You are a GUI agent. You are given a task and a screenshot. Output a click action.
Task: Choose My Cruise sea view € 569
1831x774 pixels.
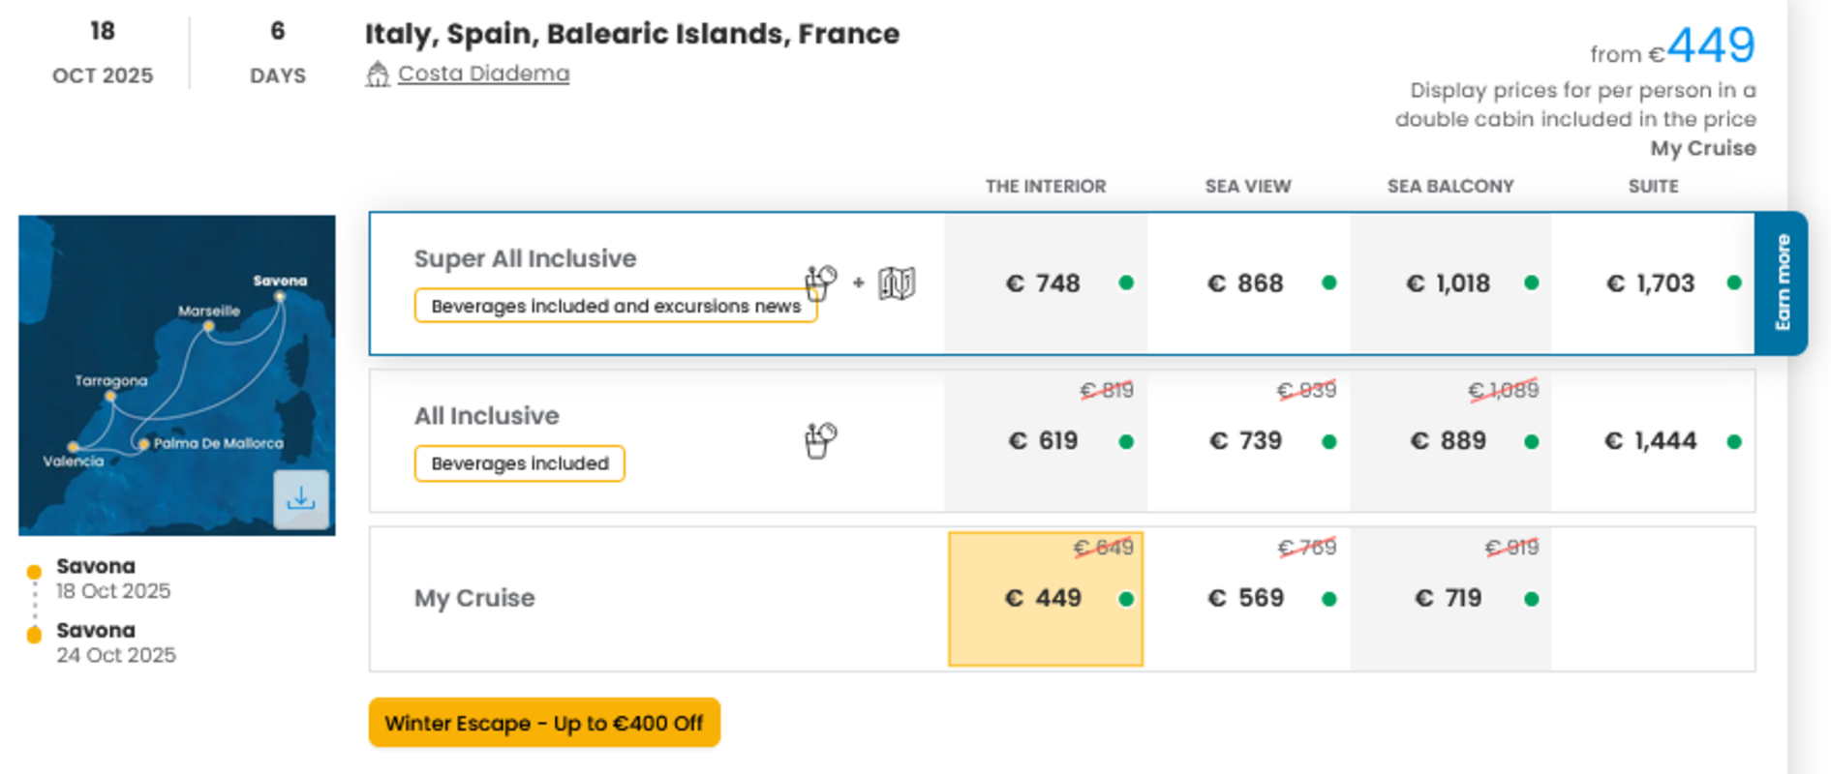tap(1249, 599)
